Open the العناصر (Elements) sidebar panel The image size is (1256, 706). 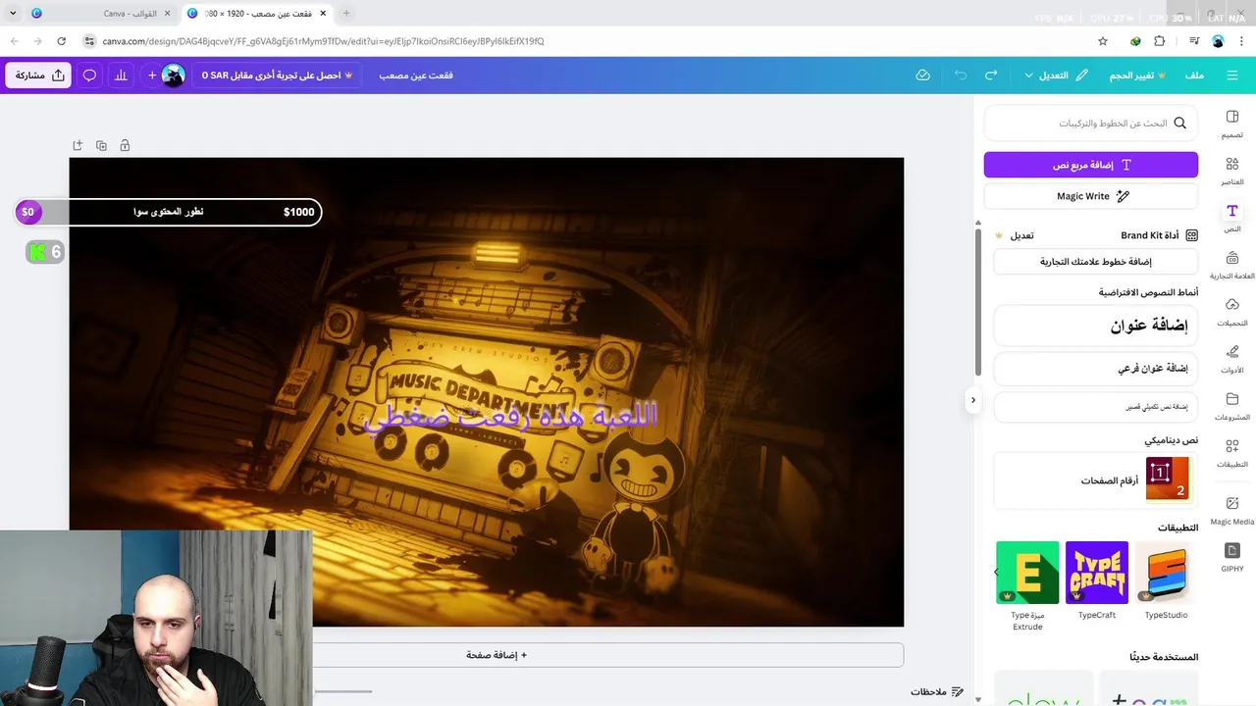click(1232, 172)
